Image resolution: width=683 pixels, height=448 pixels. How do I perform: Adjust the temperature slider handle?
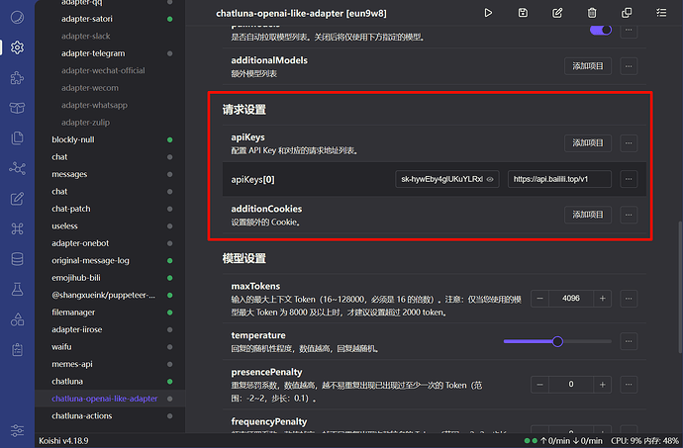point(557,341)
